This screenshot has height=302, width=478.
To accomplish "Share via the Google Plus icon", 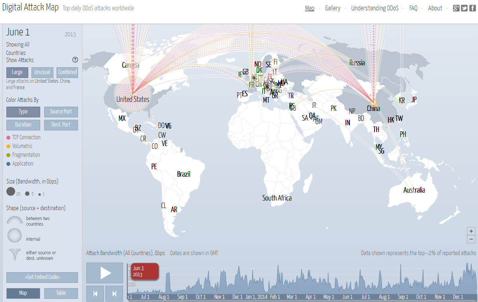I will (x=457, y=8).
